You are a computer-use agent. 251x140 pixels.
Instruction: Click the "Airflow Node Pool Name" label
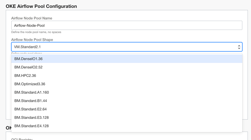[31, 18]
